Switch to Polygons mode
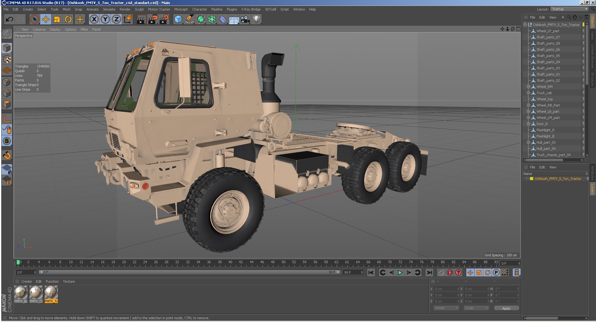 [7, 104]
